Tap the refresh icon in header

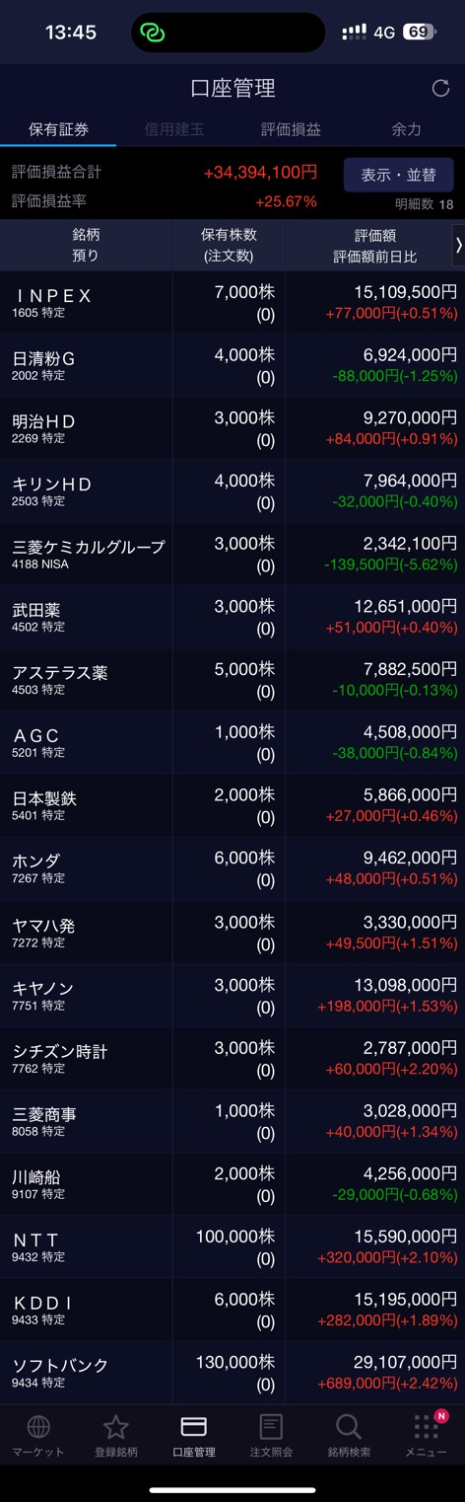tap(440, 89)
